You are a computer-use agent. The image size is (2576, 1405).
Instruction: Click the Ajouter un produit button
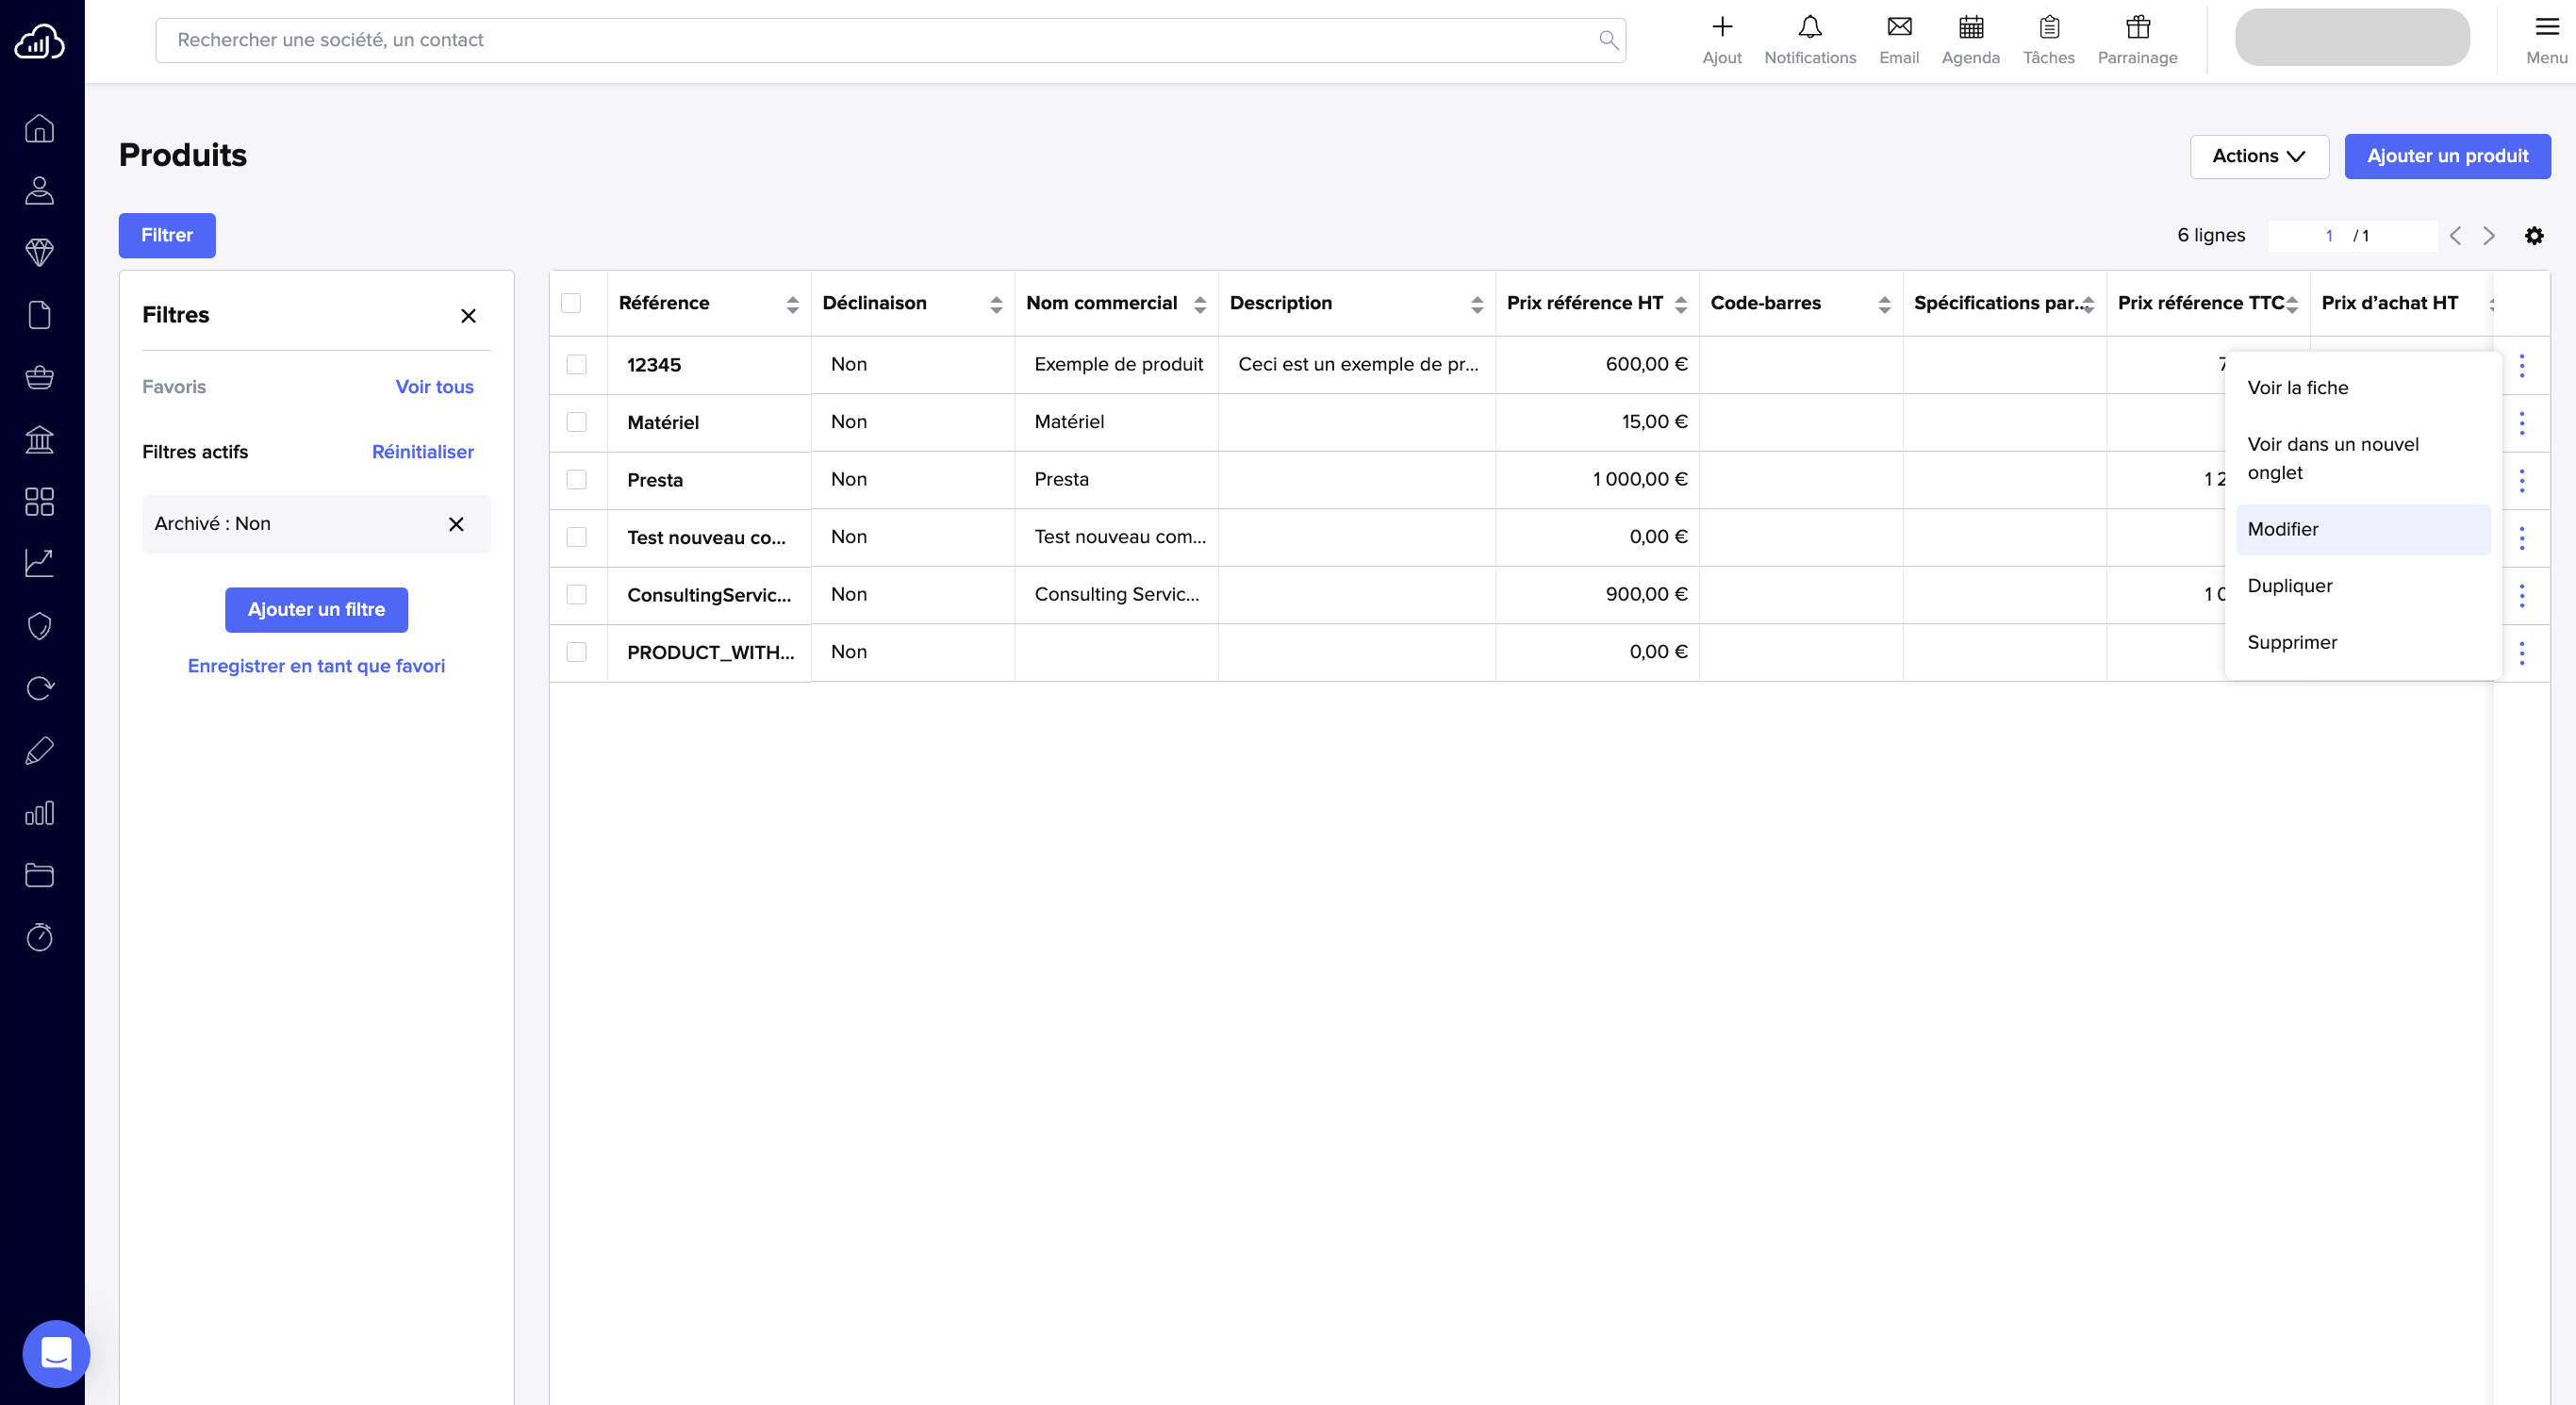(2446, 156)
